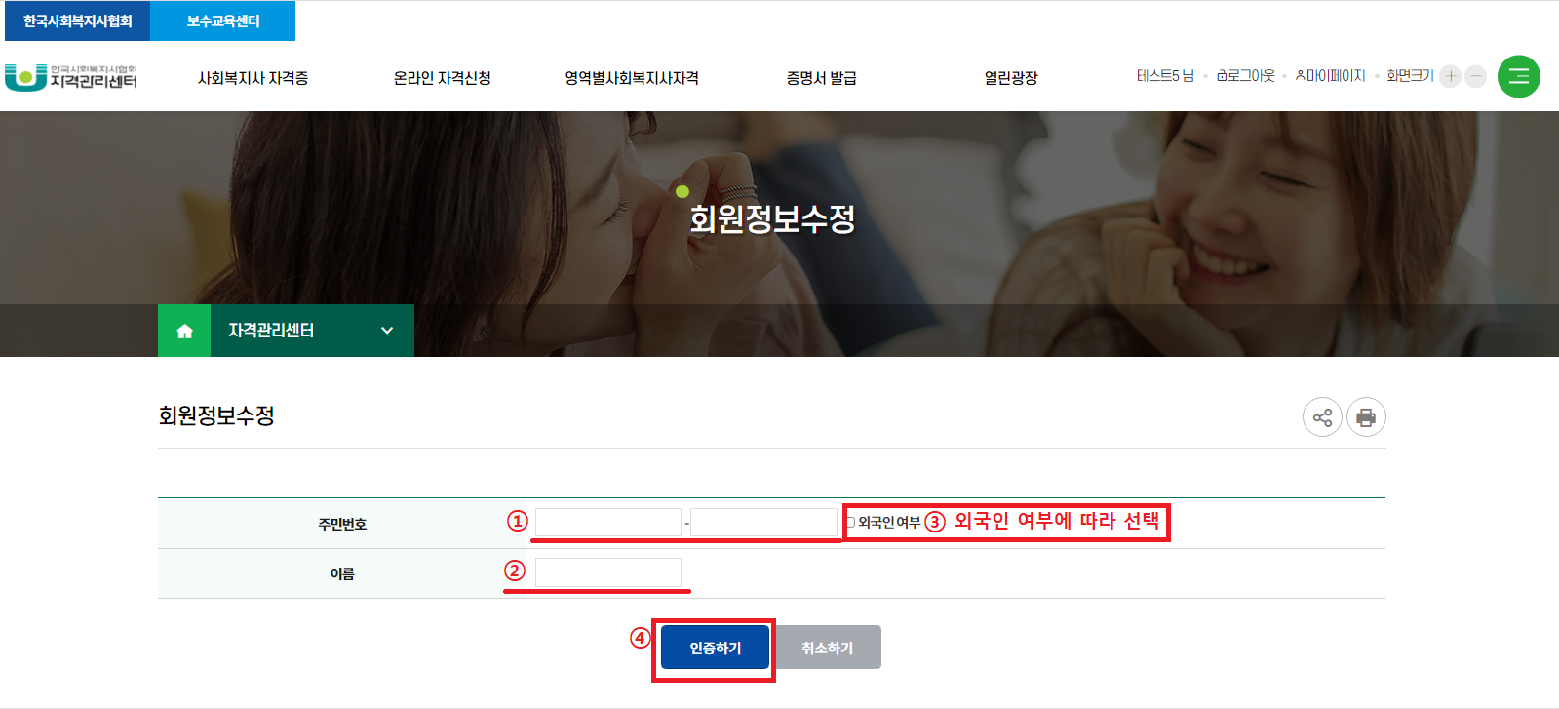Switch to the 한국사회복지사협회 tab
Screen dimensions: 1559x709
click(78, 20)
